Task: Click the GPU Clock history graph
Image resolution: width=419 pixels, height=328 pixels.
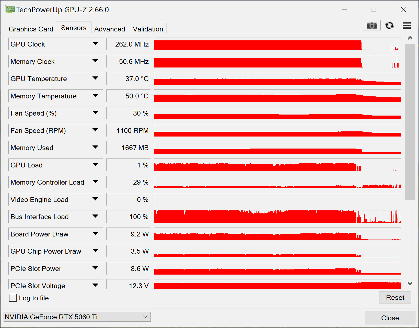Action: pos(277,44)
